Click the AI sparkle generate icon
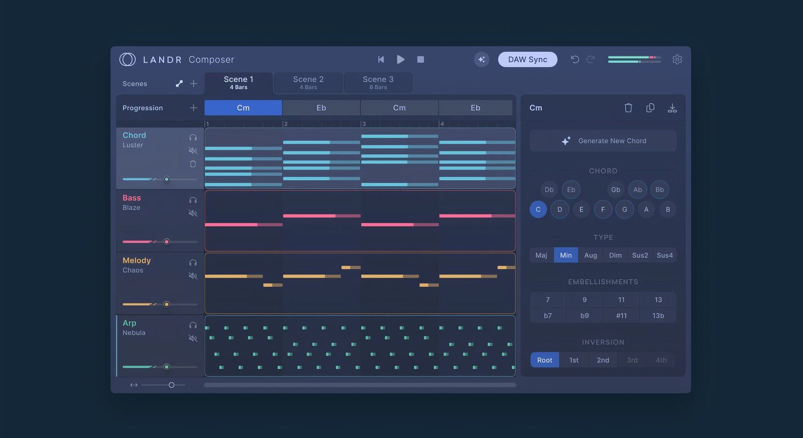The image size is (803, 438). coord(481,59)
